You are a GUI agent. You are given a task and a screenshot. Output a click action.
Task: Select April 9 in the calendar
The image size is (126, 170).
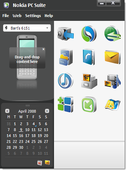pos(21,130)
